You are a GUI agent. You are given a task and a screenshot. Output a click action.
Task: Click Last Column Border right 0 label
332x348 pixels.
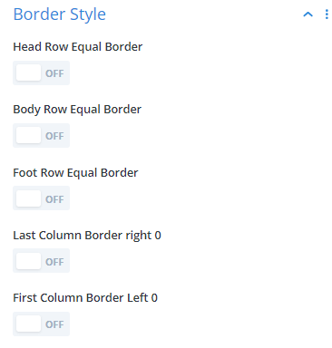[87, 236]
